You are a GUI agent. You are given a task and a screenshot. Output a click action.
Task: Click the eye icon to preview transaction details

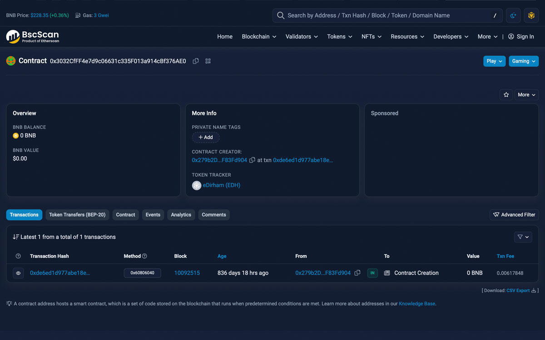coord(18,273)
